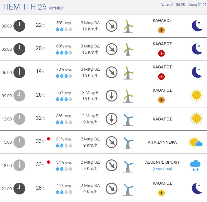Image resolution: width=207 pixels, height=202 pixels.
Task: Click the partly cloudy icon at 15:00
Action: point(195,142)
